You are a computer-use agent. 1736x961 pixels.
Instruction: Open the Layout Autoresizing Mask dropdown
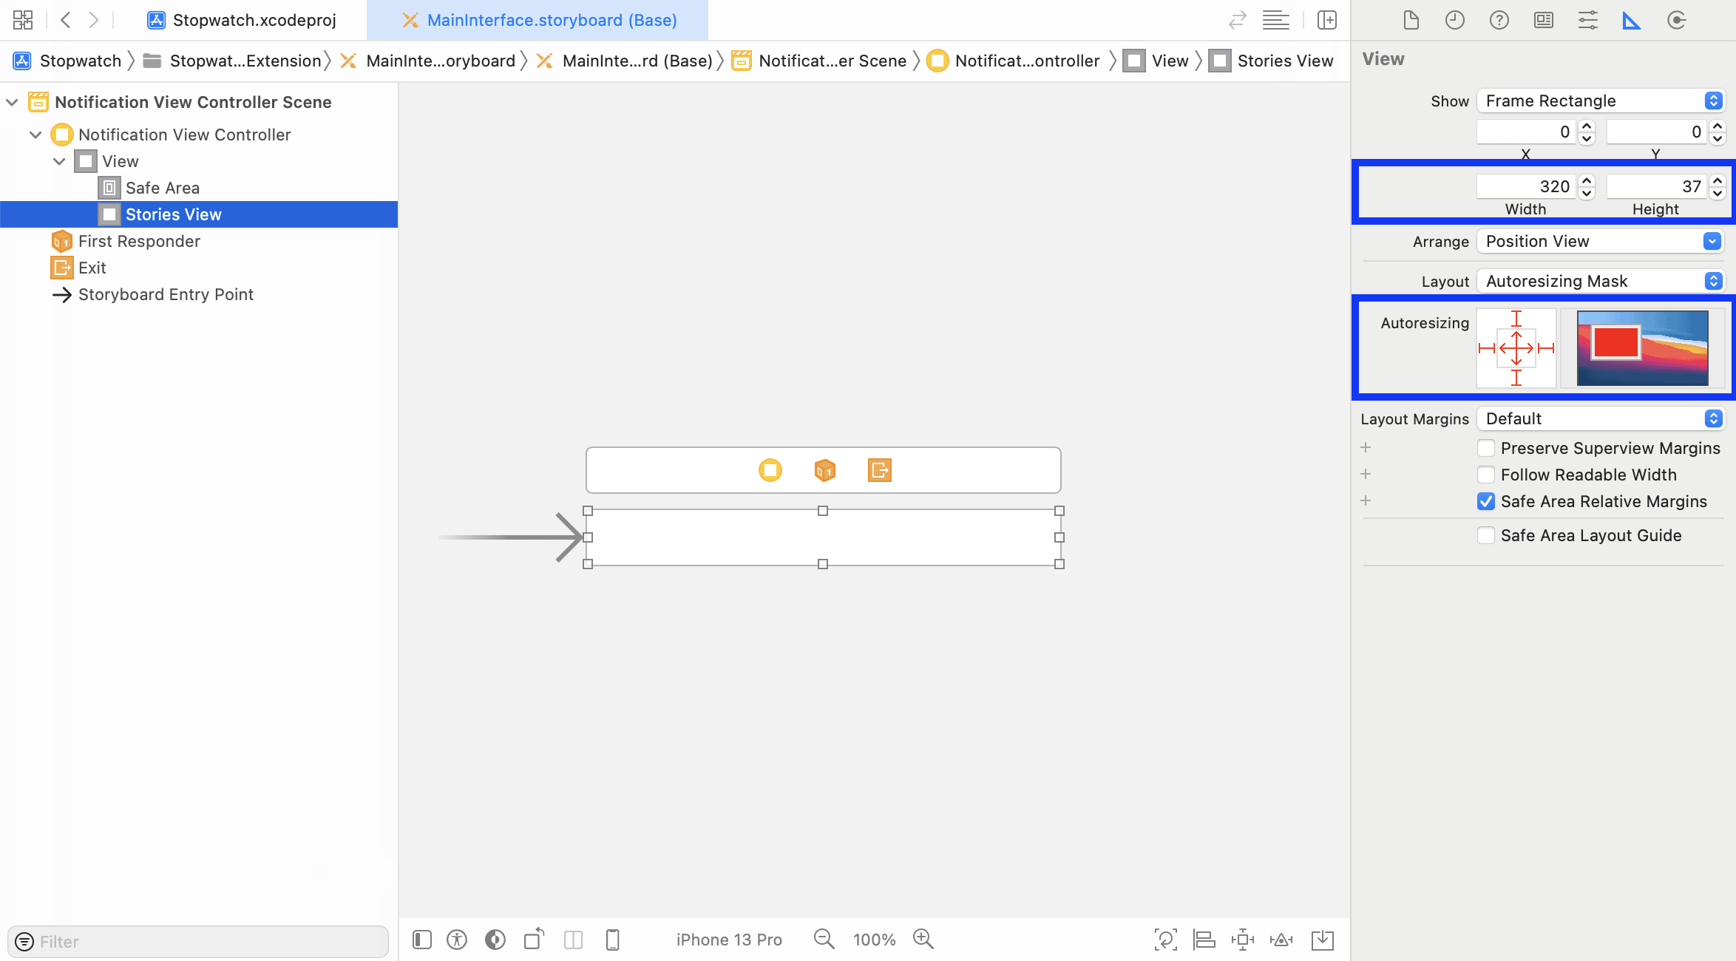coord(1601,281)
